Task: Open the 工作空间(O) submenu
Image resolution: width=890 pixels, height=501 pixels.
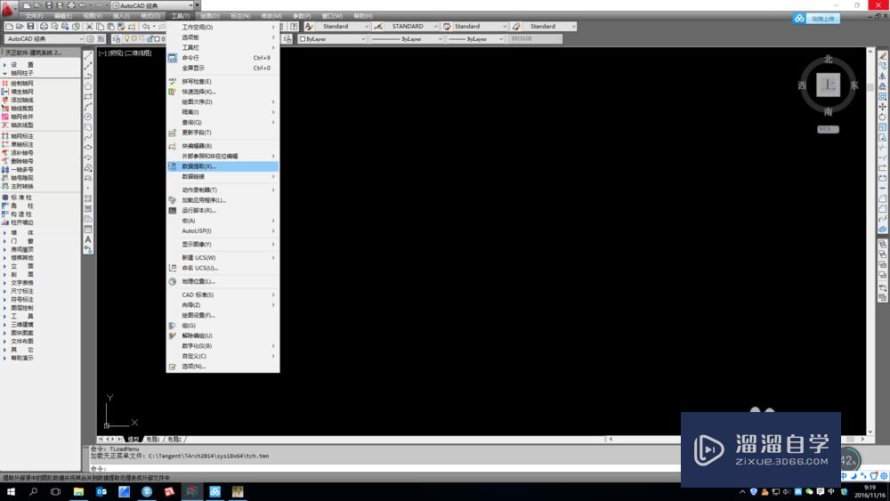Action: 222,27
